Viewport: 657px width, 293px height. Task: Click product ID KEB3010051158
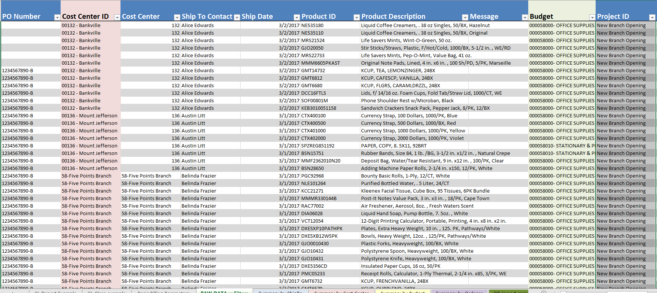click(319, 108)
